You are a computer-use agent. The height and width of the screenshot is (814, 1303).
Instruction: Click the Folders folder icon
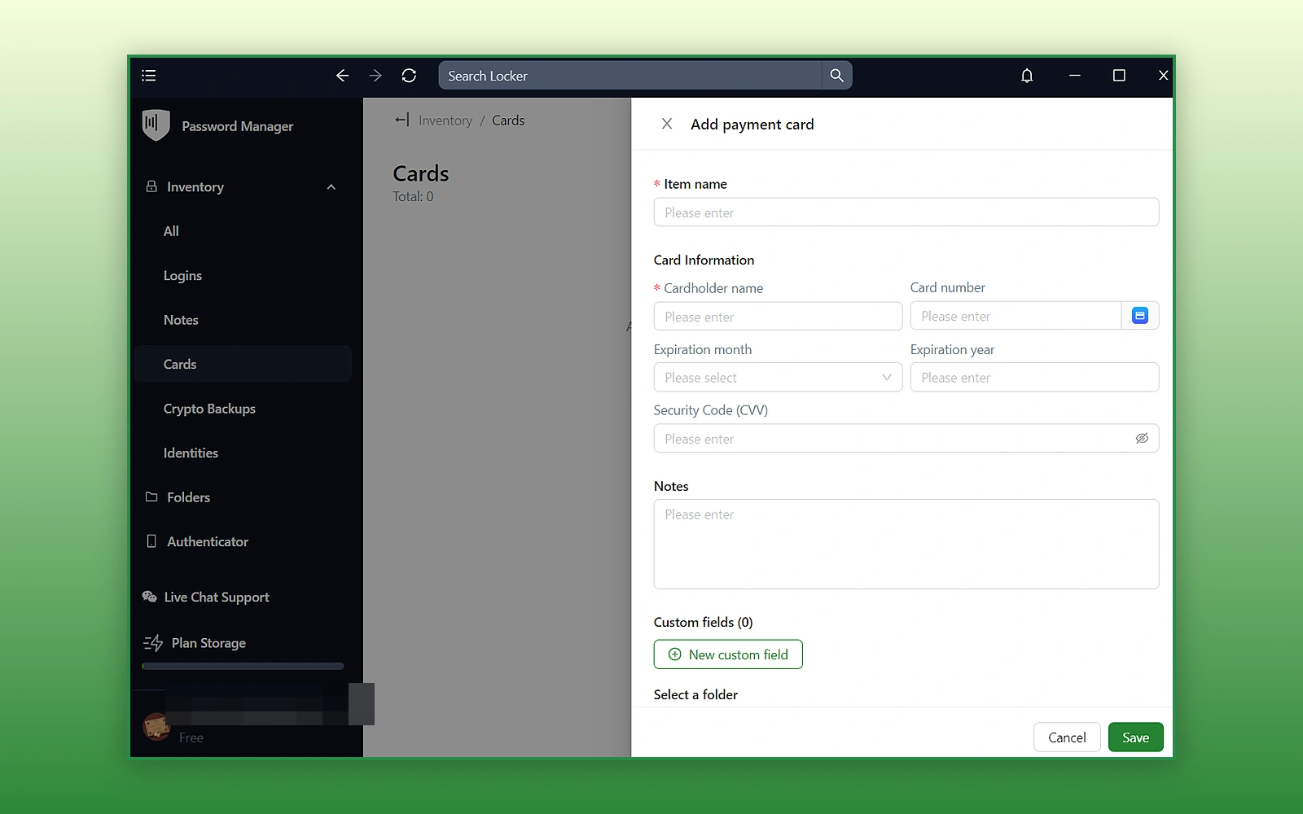coord(151,497)
